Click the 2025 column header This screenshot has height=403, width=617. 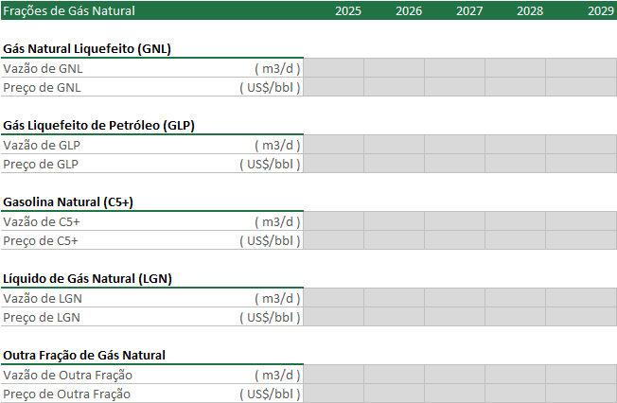pyautogui.click(x=347, y=10)
